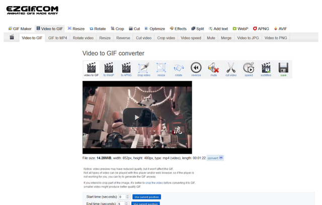Open the Add text tool
The height and width of the screenshot is (205, 322).
click(x=218, y=29)
